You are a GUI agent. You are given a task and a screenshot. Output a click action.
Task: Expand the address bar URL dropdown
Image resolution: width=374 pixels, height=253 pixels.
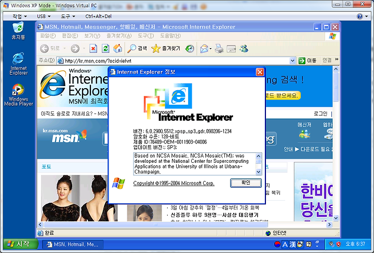point(292,61)
